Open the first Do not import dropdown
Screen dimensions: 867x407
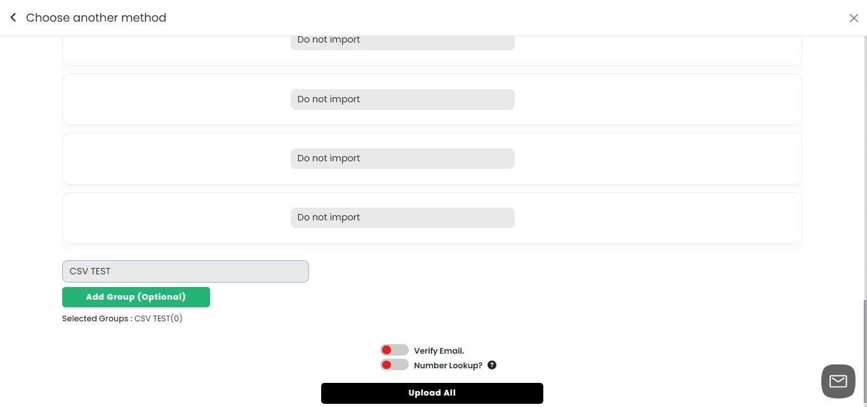point(402,39)
